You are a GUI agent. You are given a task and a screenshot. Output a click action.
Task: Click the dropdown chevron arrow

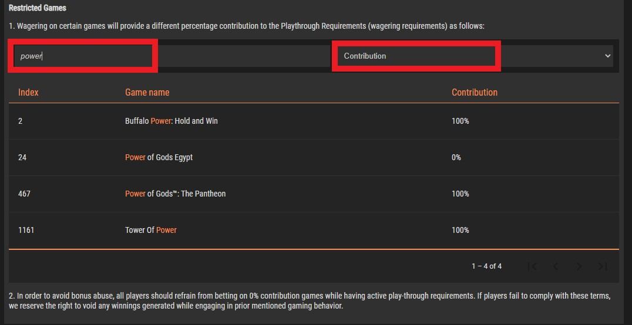607,56
